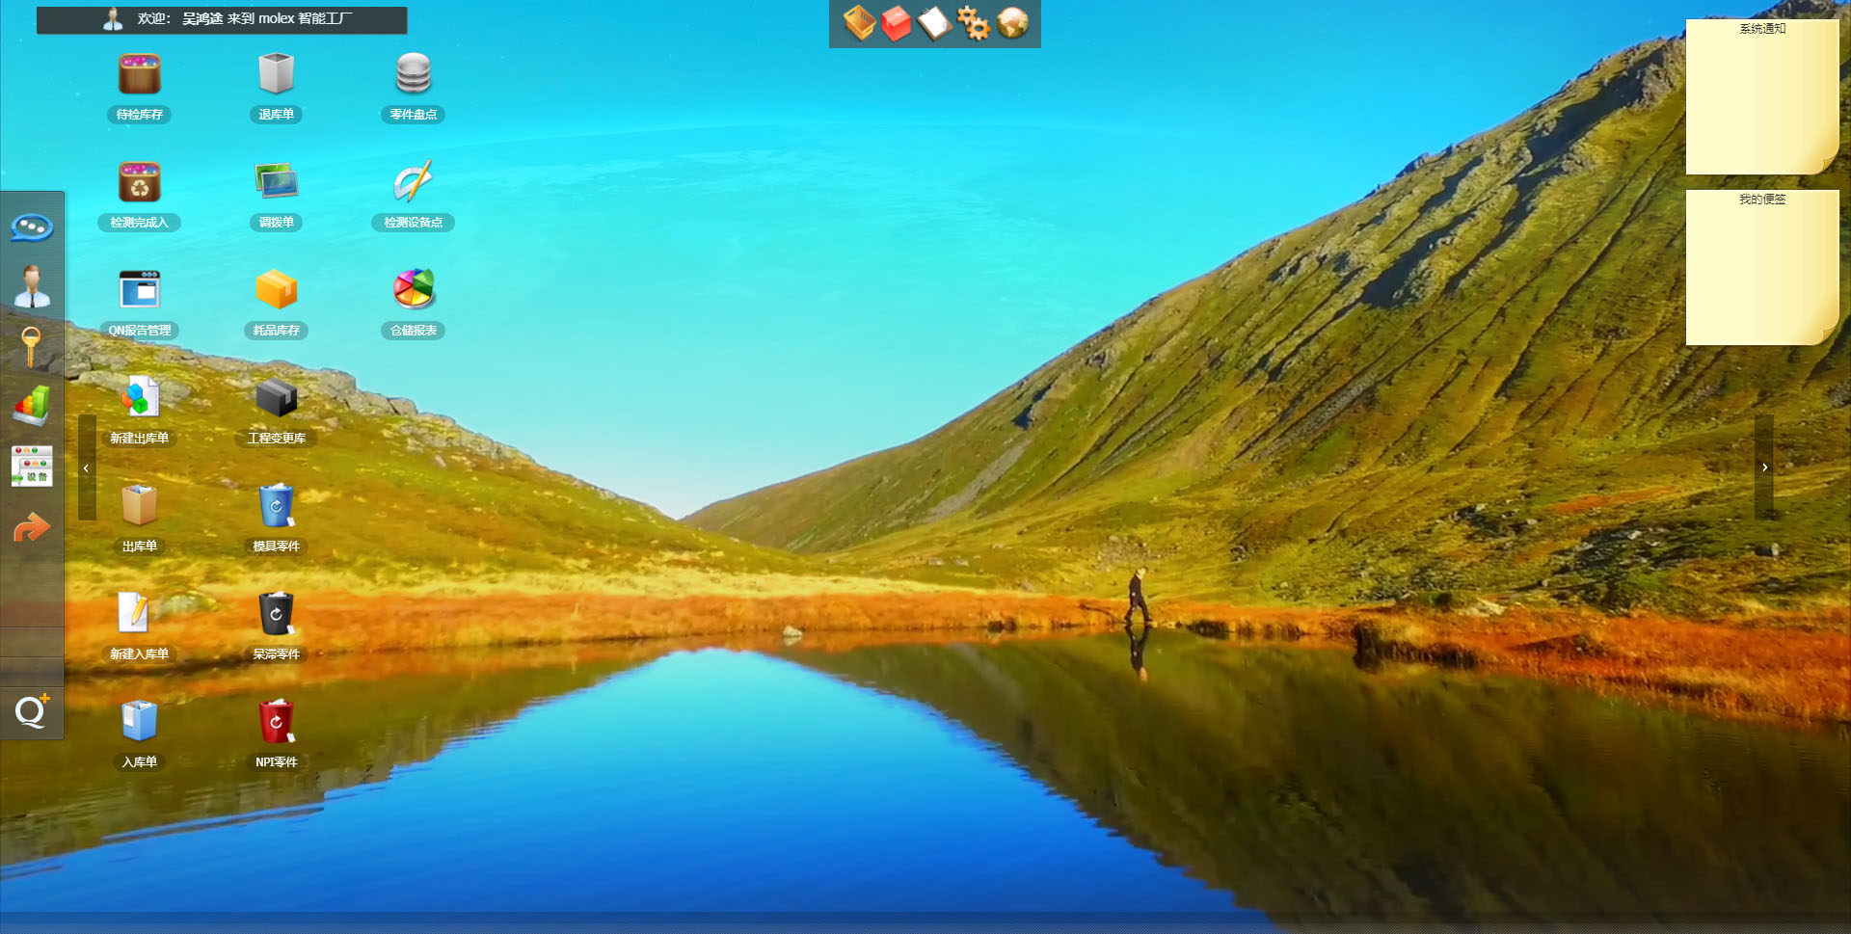Open the Q+ icon in sidebar
1851x934 pixels.
click(32, 711)
